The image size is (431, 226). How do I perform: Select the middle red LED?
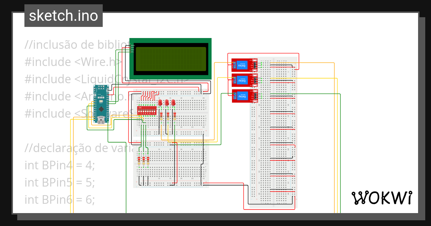(x=167, y=103)
